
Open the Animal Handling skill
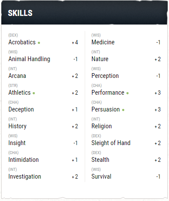29,59
